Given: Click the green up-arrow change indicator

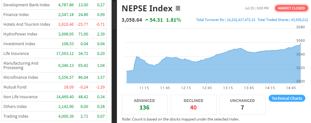Looking at the screenshot, I should click(147, 20).
